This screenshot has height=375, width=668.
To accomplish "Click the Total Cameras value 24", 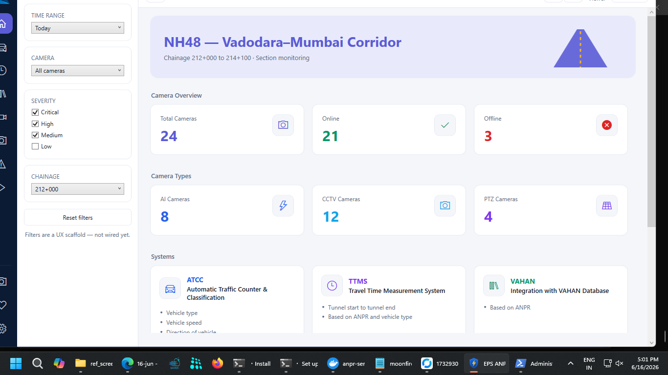I will click(x=169, y=136).
